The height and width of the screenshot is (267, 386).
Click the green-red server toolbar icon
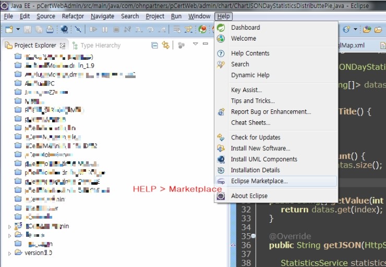tap(202, 30)
